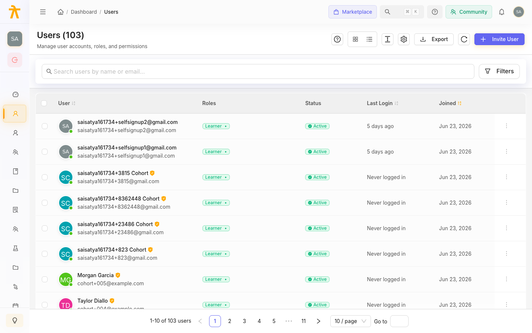Click Export button
This screenshot has height=333, width=532.
434,39
